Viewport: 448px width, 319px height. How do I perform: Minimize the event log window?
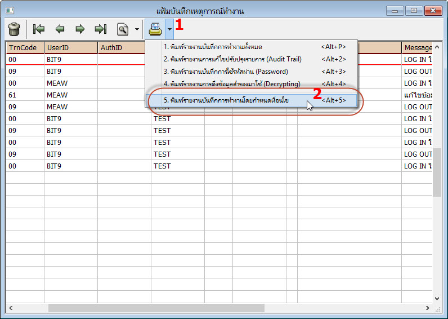[395, 11]
